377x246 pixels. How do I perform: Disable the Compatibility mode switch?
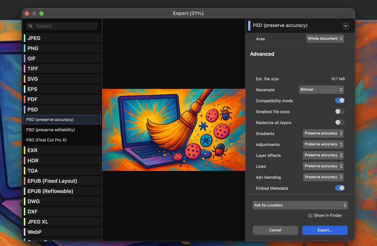[x=340, y=101]
